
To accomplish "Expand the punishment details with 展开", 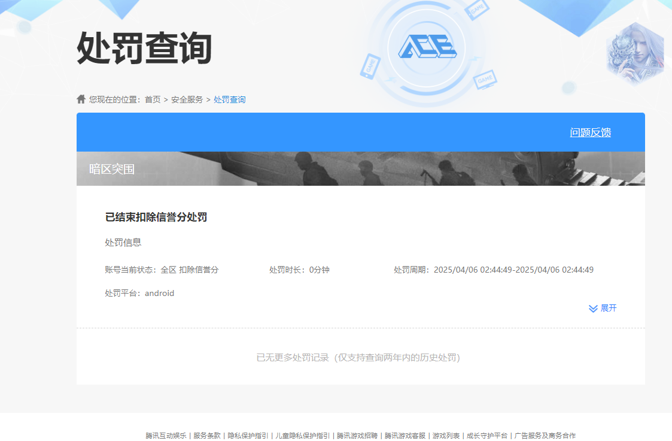I will click(x=608, y=308).
